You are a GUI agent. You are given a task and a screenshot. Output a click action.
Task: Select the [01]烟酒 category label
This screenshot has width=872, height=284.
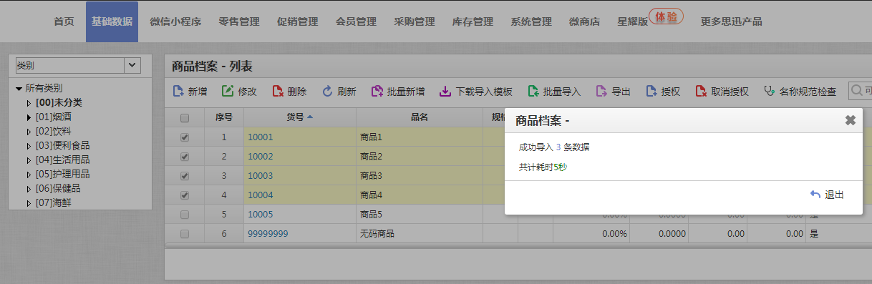click(x=53, y=117)
